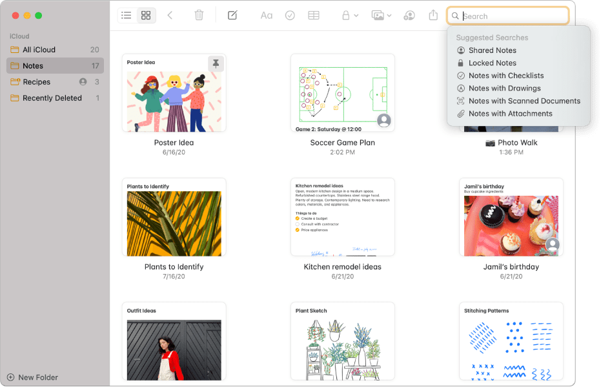Open the Recently Deleted folder
The height and width of the screenshot is (387, 601).
click(x=52, y=98)
